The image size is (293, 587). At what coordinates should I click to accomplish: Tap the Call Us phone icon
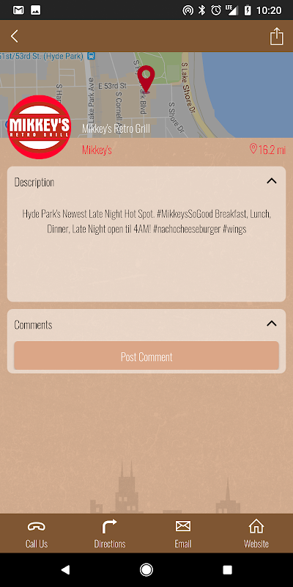pyautogui.click(x=36, y=527)
